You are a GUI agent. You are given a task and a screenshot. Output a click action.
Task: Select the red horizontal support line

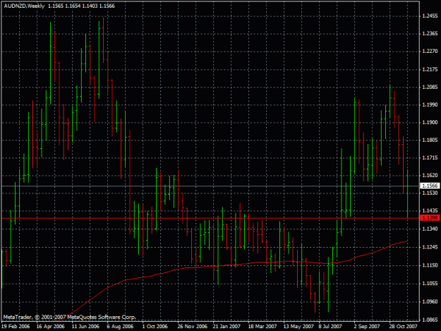pos(210,218)
